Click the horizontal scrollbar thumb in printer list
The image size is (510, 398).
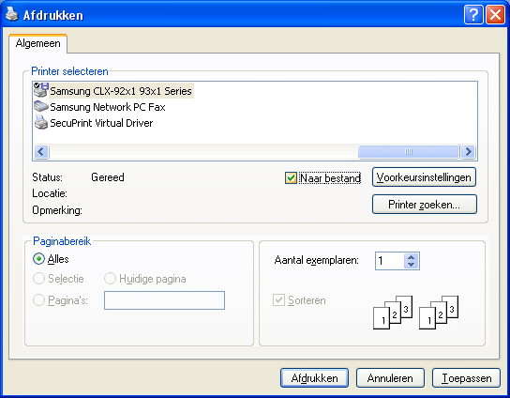(x=409, y=151)
